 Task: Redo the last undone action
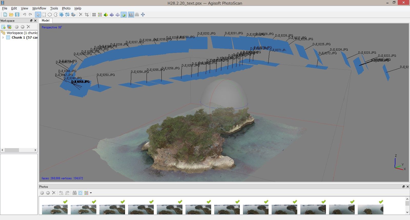tap(30, 15)
